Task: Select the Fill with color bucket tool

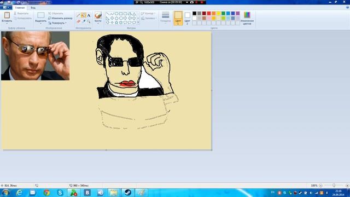Action: coord(84,15)
